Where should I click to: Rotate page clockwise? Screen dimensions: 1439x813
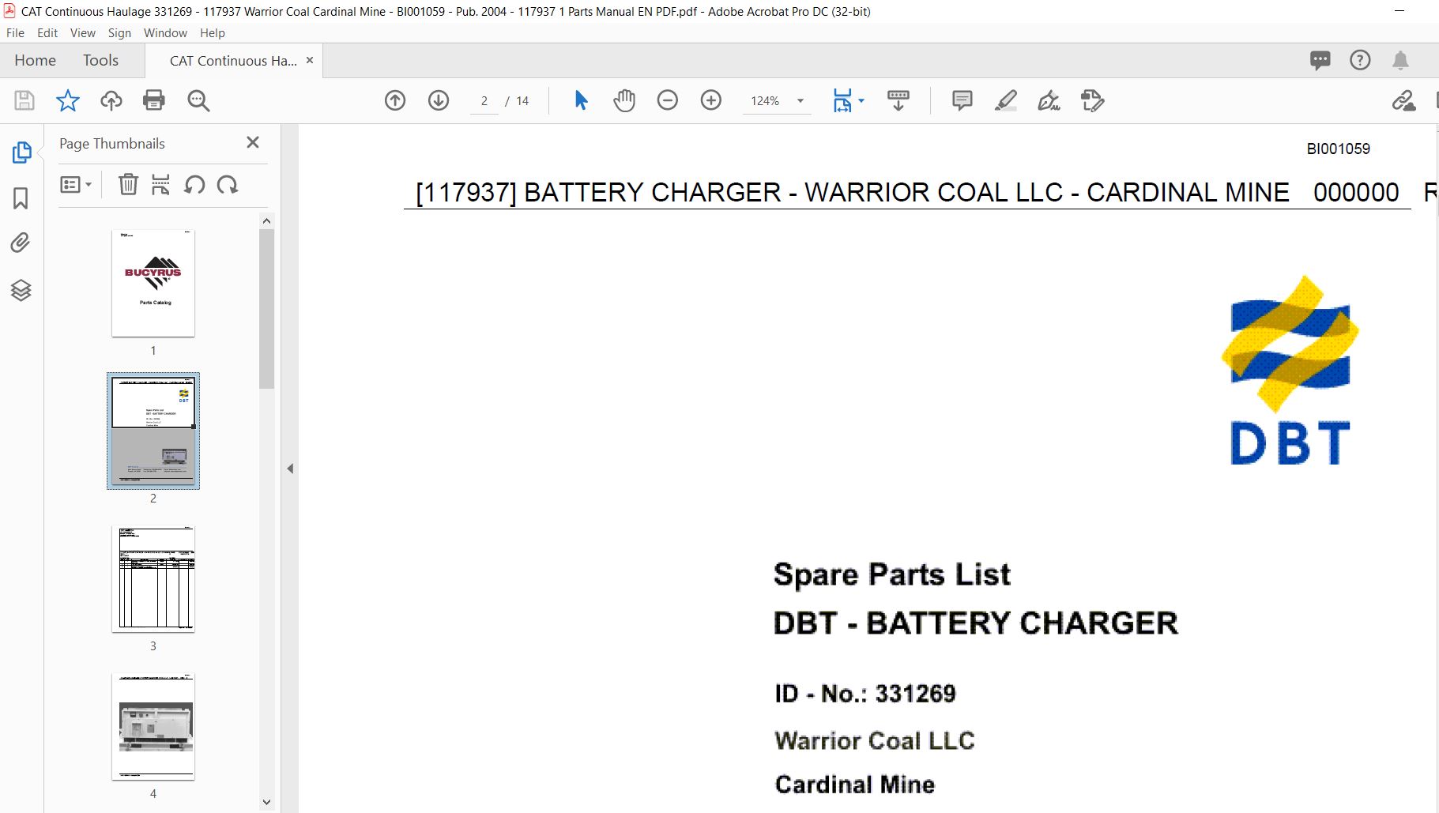pos(228,185)
